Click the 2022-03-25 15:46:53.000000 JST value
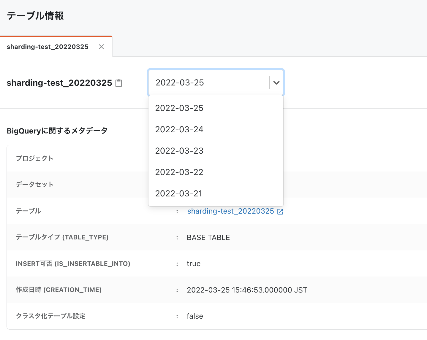 coord(247,290)
